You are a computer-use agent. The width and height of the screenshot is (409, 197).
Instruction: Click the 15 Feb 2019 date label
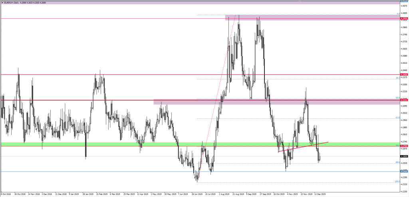pos(102,194)
